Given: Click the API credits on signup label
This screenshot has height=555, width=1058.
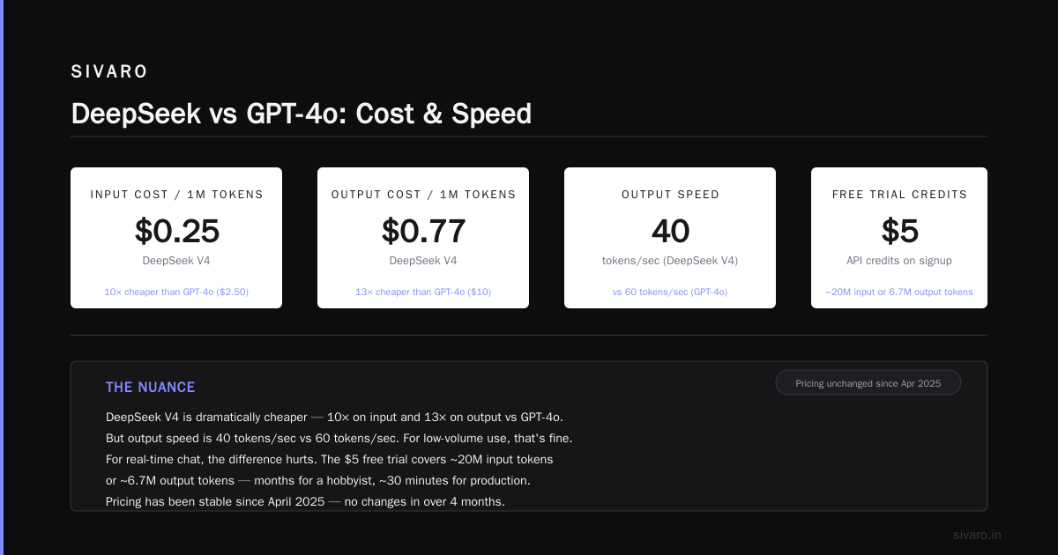Looking at the screenshot, I should click(x=899, y=261).
